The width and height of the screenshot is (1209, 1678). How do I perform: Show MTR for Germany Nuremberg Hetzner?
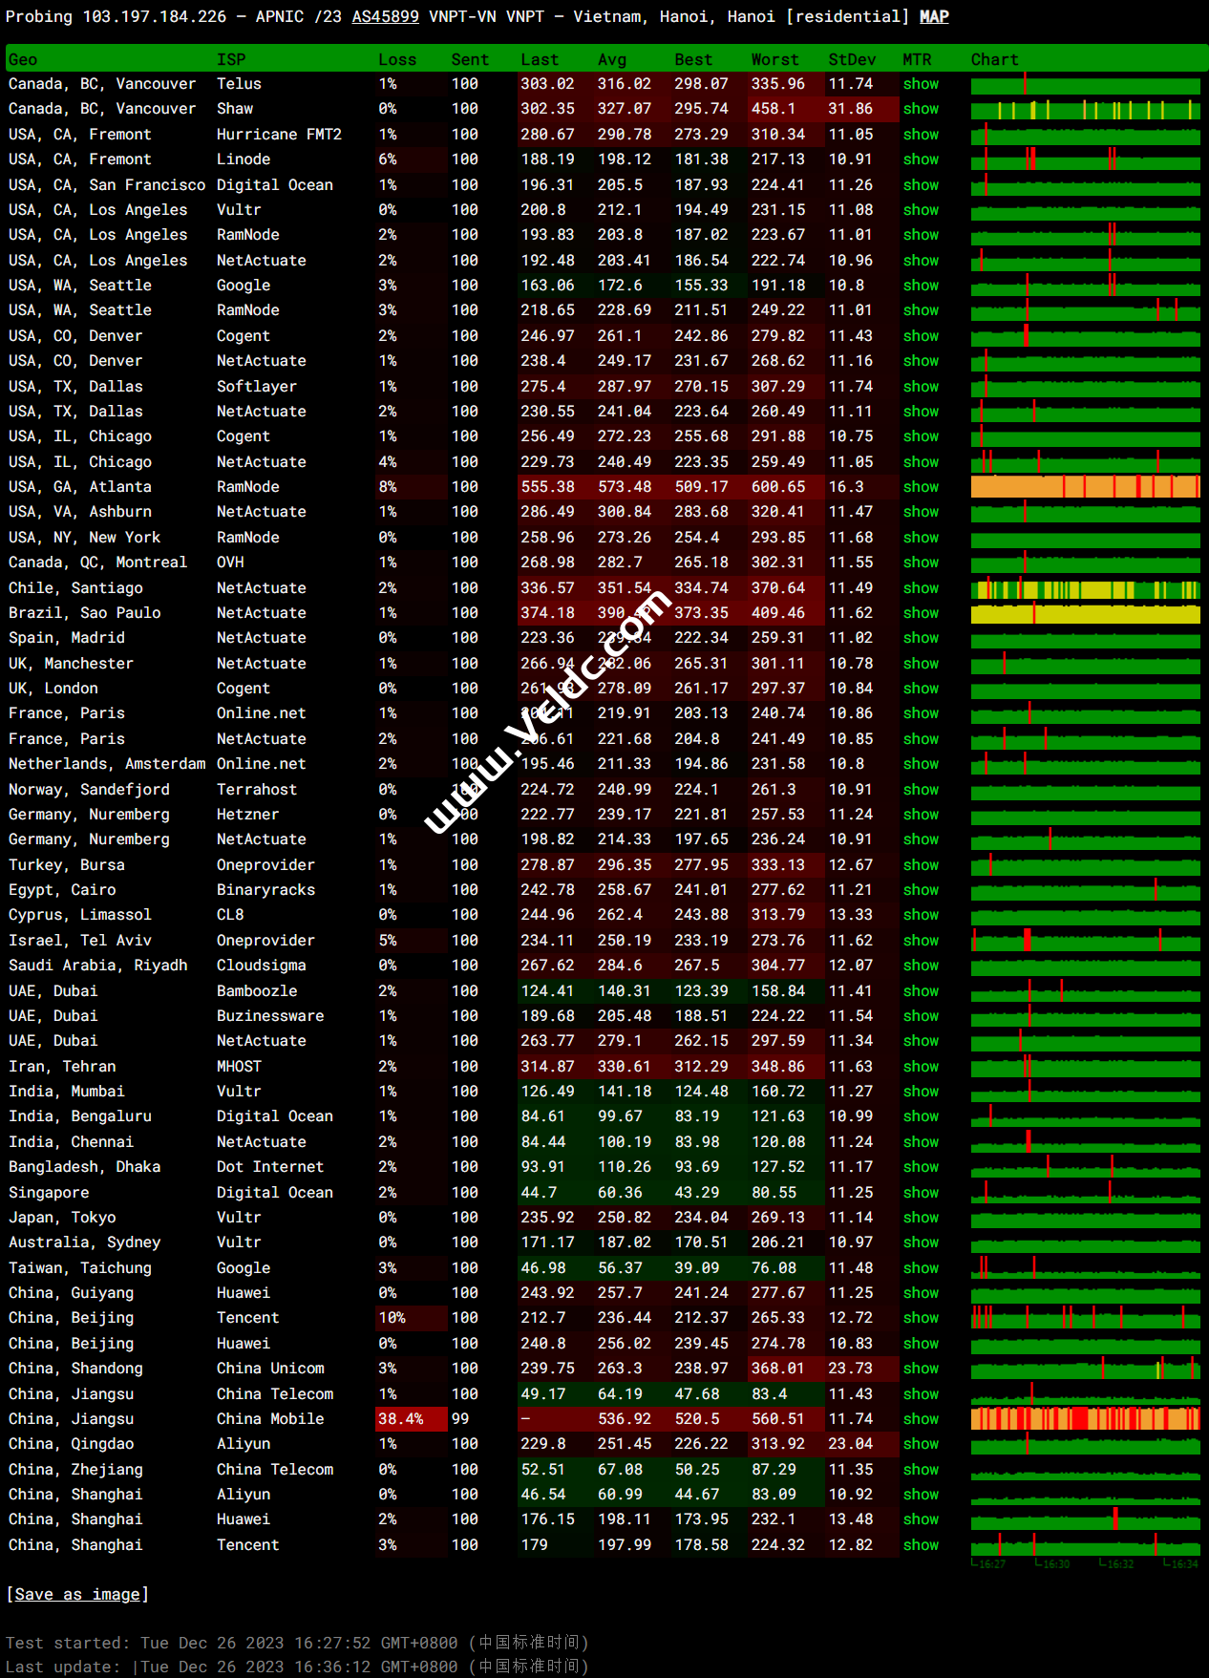pyautogui.click(x=921, y=815)
